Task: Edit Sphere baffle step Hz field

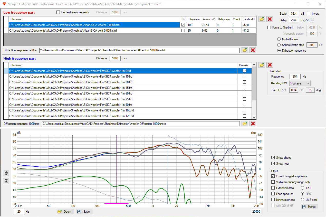Action: (x=312, y=45)
